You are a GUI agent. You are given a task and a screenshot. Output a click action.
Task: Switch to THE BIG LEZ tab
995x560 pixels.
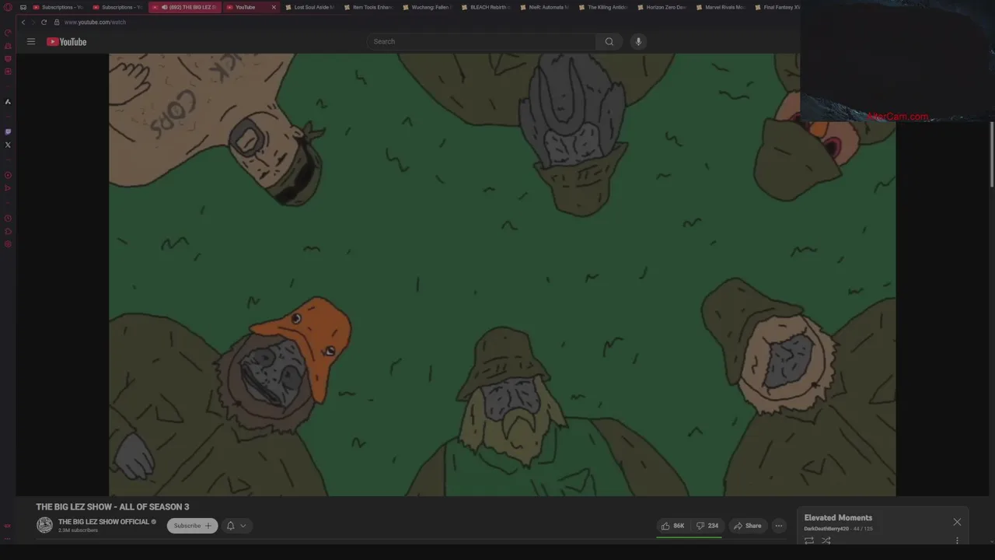[x=185, y=7]
